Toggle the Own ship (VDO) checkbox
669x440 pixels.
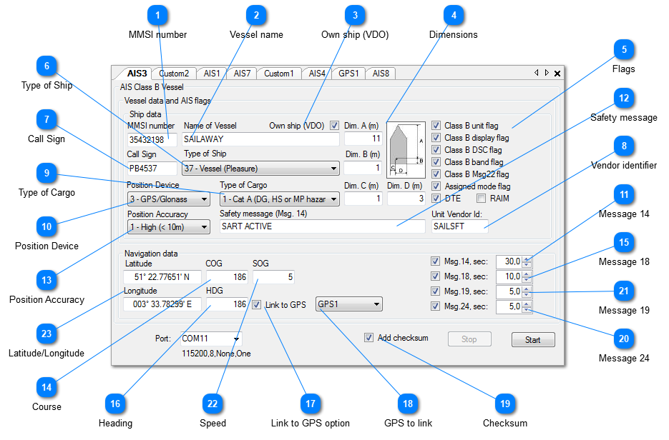click(334, 126)
